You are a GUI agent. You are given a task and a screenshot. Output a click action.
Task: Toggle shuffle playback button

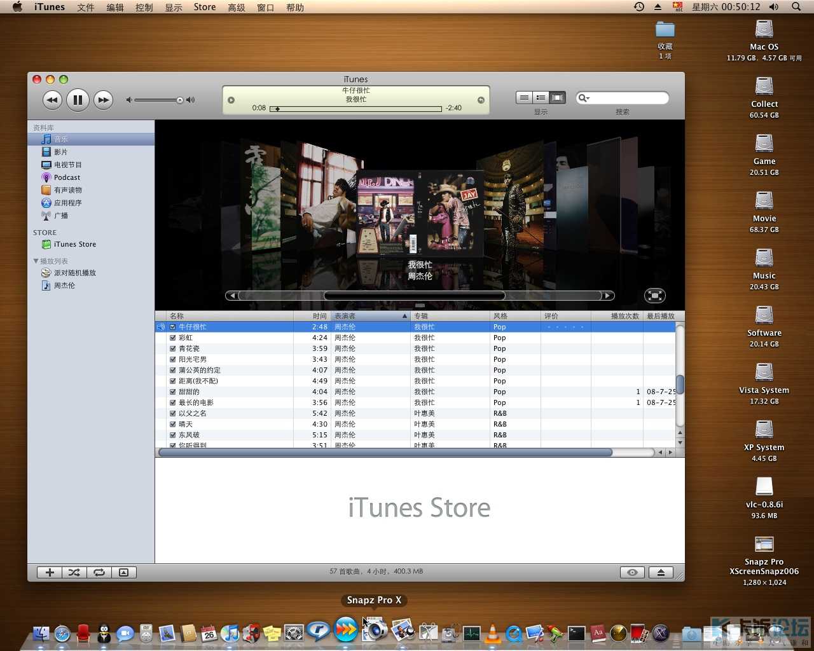(x=74, y=572)
